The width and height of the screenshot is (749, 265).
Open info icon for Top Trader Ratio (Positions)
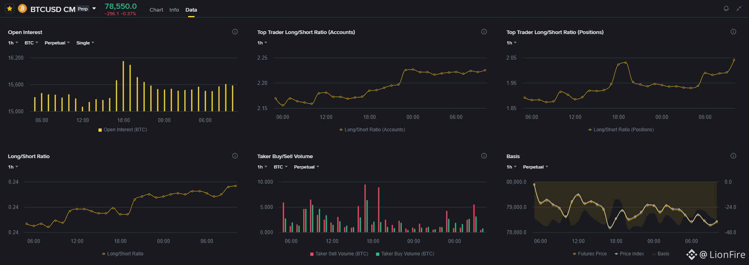point(733,32)
